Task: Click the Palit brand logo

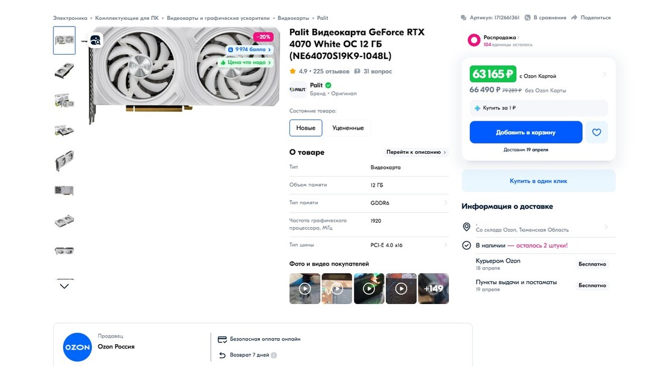Action: click(x=298, y=89)
